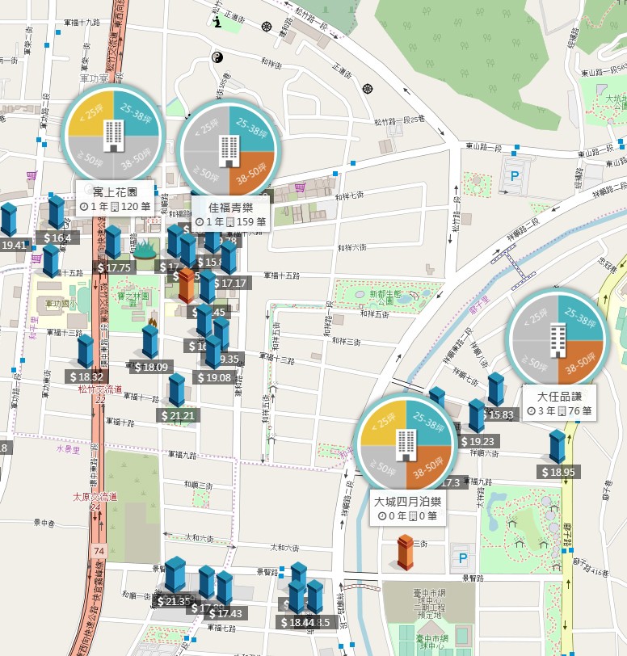627x656 pixels.
Task: Click the 新都生態公園 label
Action: 385,297
